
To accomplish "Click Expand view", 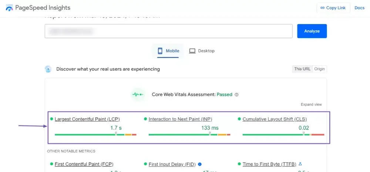I will (311, 104).
